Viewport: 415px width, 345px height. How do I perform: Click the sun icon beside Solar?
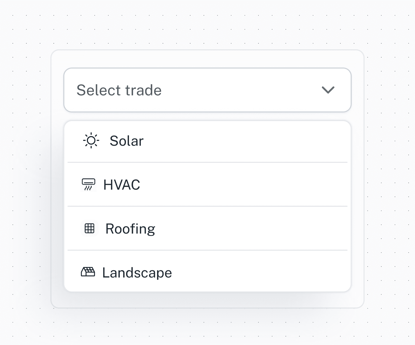pos(91,140)
